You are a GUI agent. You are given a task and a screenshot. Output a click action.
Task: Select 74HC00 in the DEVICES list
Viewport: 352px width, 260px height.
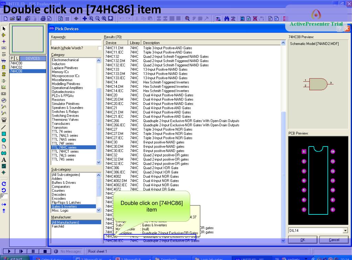pyautogui.click(x=28, y=63)
